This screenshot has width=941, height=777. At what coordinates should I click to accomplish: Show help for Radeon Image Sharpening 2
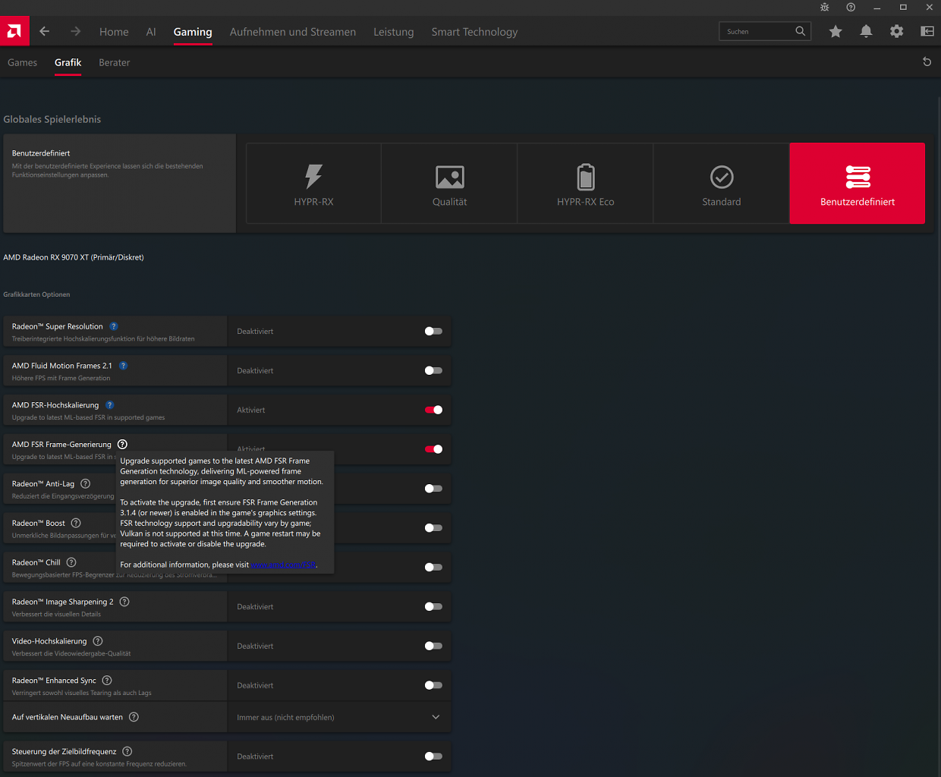coord(124,602)
